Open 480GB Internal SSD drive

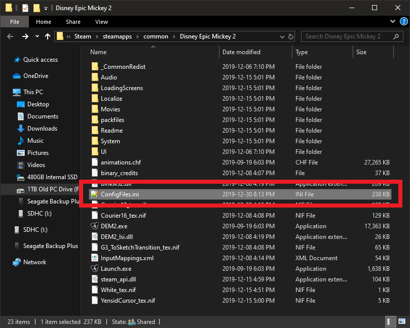[x=52, y=177]
